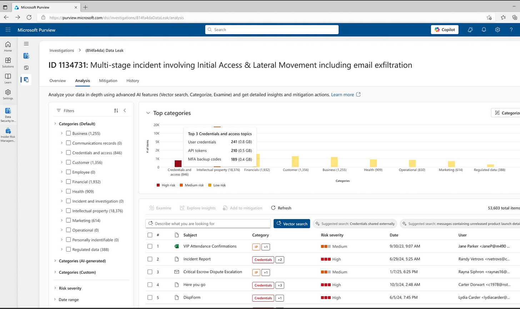Open Data Security Investigations rail icon
Image resolution: width=520 pixels, height=309 pixels.
point(8,115)
